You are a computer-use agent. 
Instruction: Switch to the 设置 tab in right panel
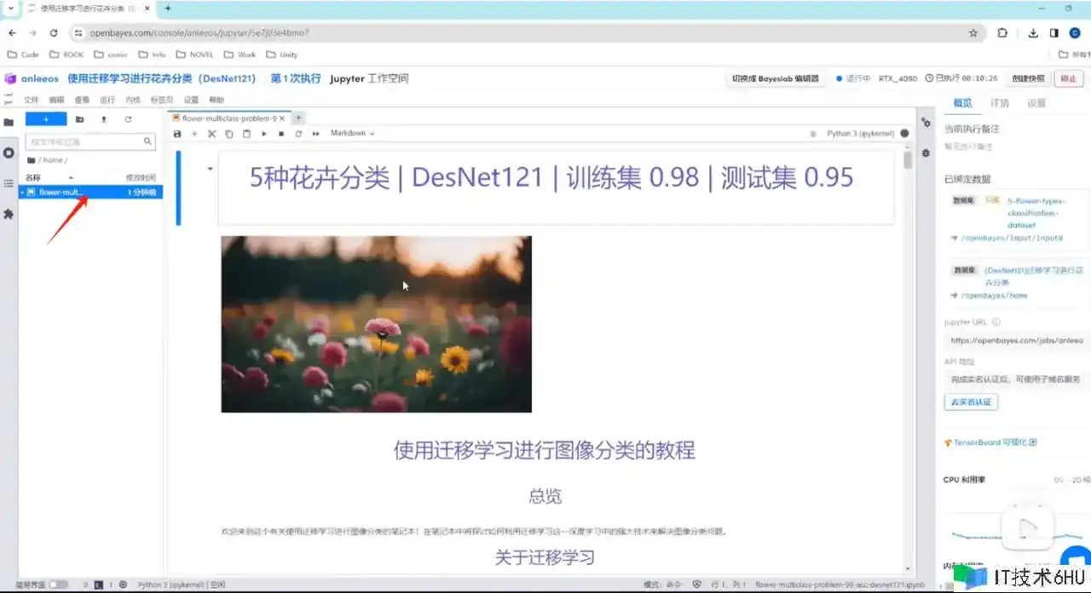click(1036, 103)
